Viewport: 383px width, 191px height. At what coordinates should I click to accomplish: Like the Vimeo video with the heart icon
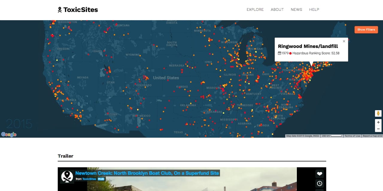(x=319, y=173)
